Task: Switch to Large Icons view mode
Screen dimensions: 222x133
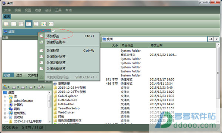Action: click(6, 24)
